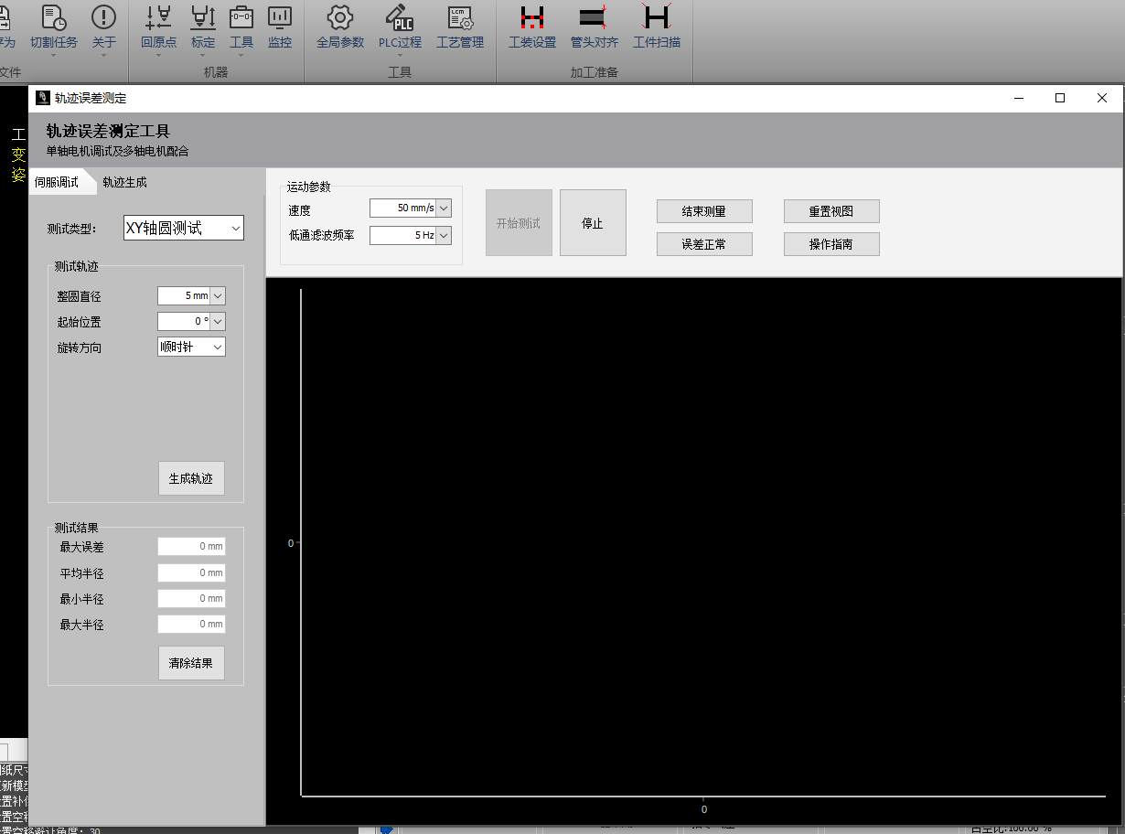Click the 误差正常 button
The width and height of the screenshot is (1125, 834).
tap(704, 244)
